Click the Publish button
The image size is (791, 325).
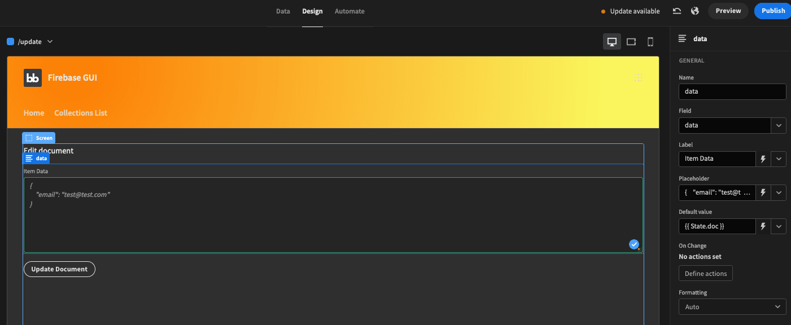coord(773,11)
